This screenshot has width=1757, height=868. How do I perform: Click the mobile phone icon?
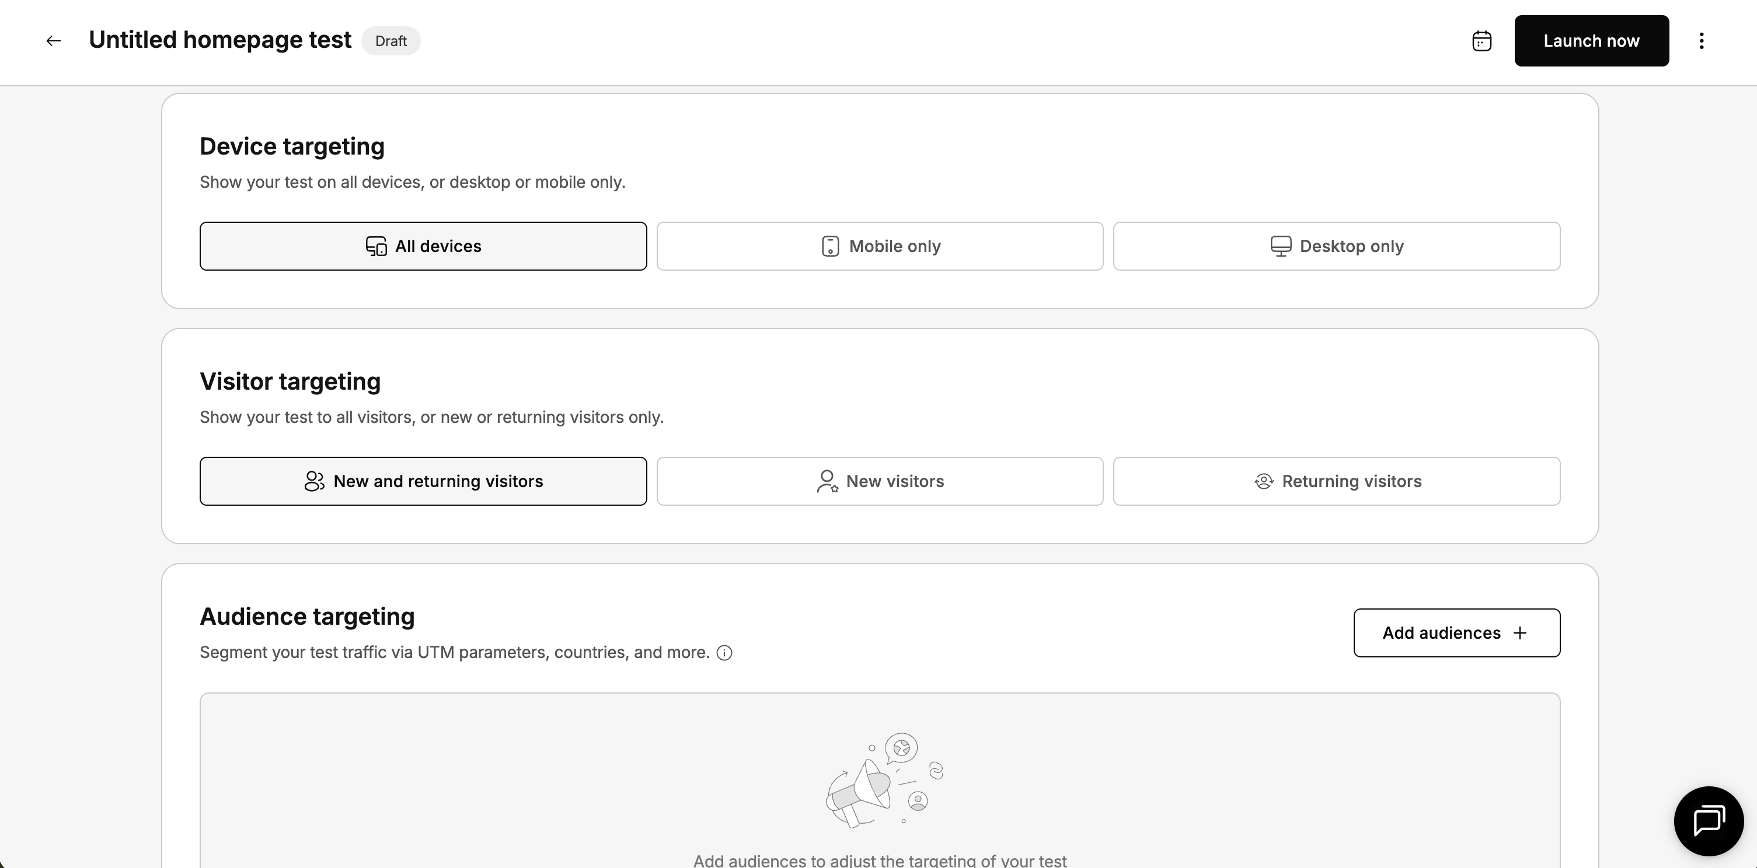pos(830,246)
